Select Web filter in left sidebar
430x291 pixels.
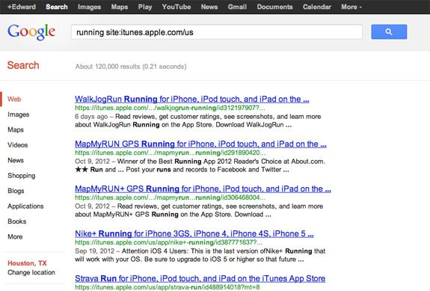tap(14, 99)
